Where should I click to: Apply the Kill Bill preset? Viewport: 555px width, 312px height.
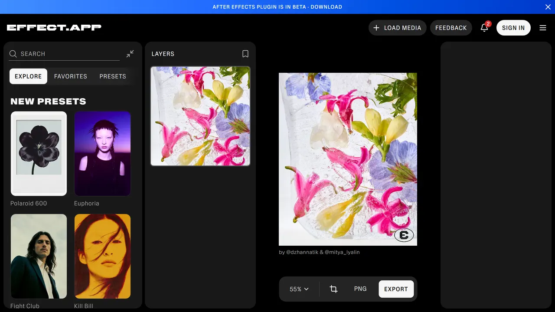click(x=102, y=256)
